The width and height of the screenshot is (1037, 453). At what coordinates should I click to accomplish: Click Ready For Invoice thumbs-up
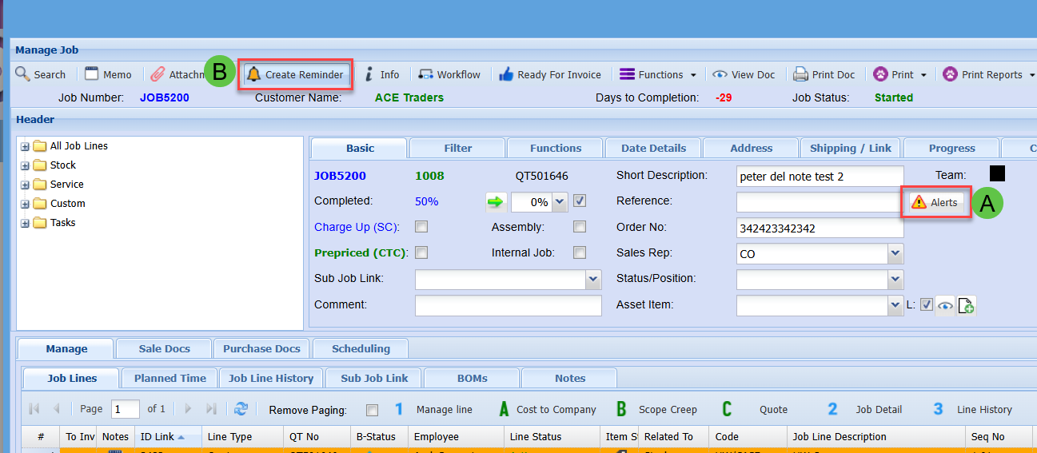[x=506, y=74]
